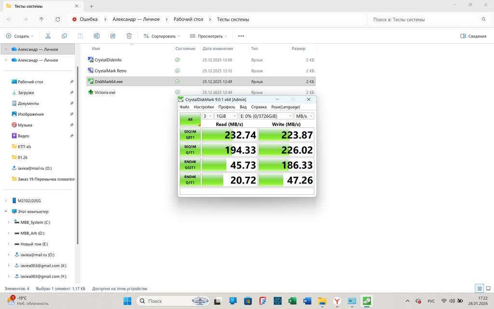Screen dimensions: 494x309
Task: Expand the drive selector showing E: 0%
Action: (266, 116)
